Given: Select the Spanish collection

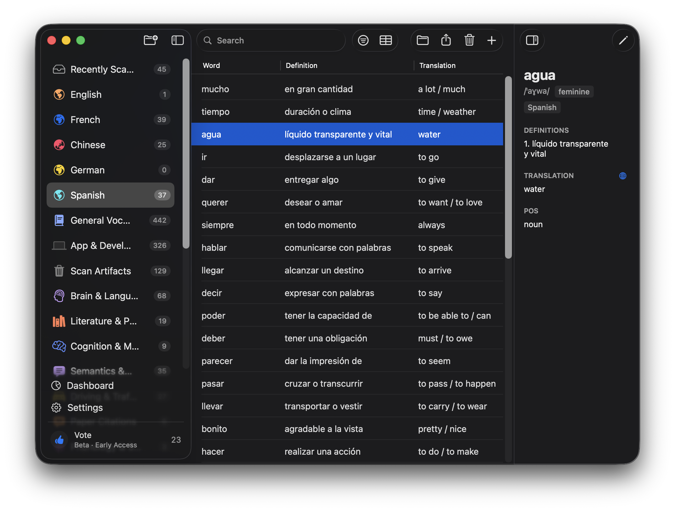Looking at the screenshot, I should coord(111,195).
